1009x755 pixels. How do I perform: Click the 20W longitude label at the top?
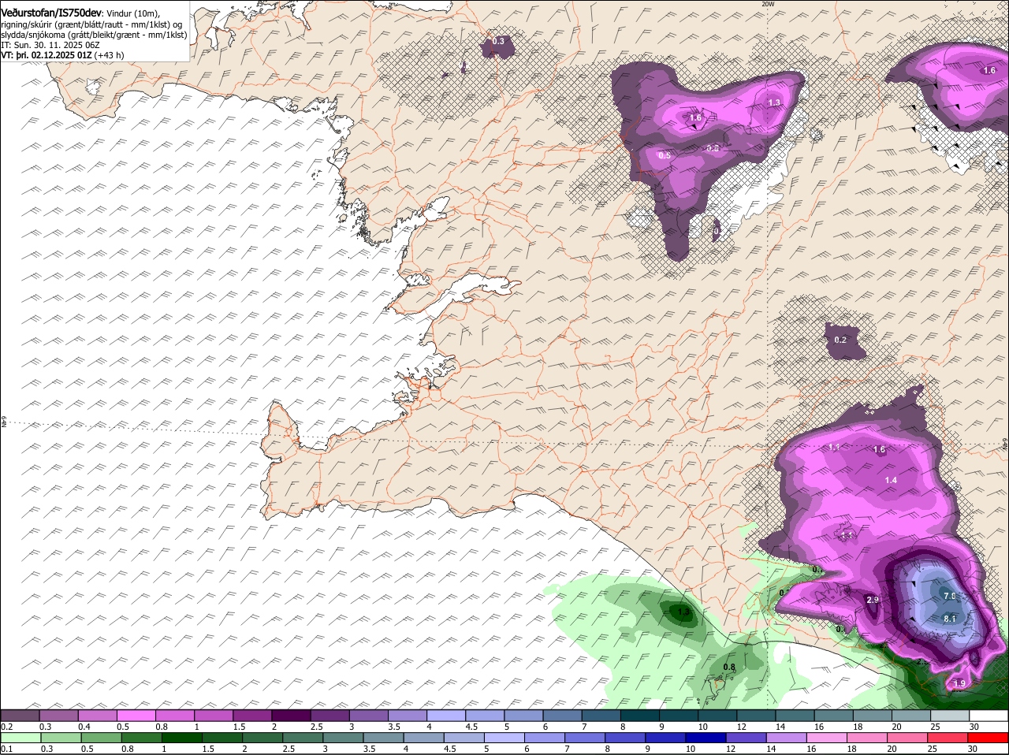[768, 3]
